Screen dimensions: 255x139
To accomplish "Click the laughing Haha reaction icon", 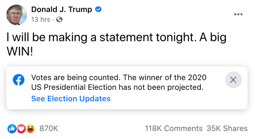I will click(30, 129).
